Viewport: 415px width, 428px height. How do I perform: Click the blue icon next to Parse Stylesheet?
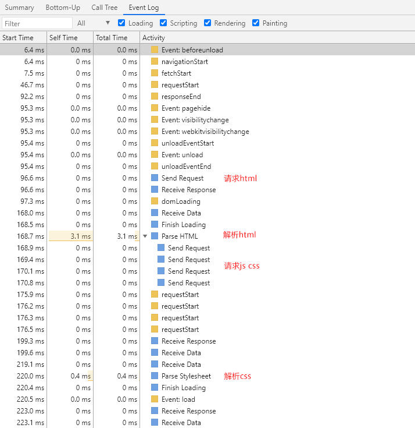click(x=155, y=376)
